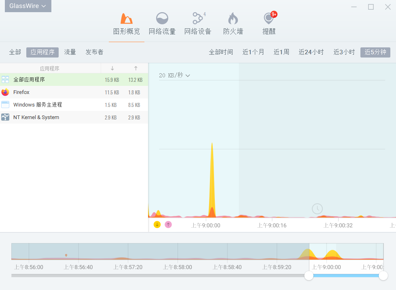Toggle the yellow download traffic indicator
396x290 pixels.
pyautogui.click(x=157, y=224)
